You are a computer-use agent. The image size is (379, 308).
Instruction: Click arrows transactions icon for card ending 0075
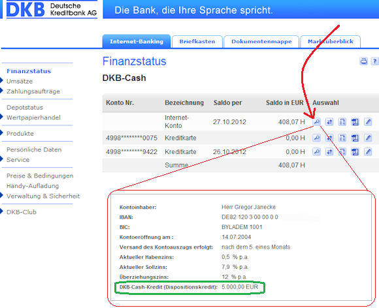coord(329,138)
